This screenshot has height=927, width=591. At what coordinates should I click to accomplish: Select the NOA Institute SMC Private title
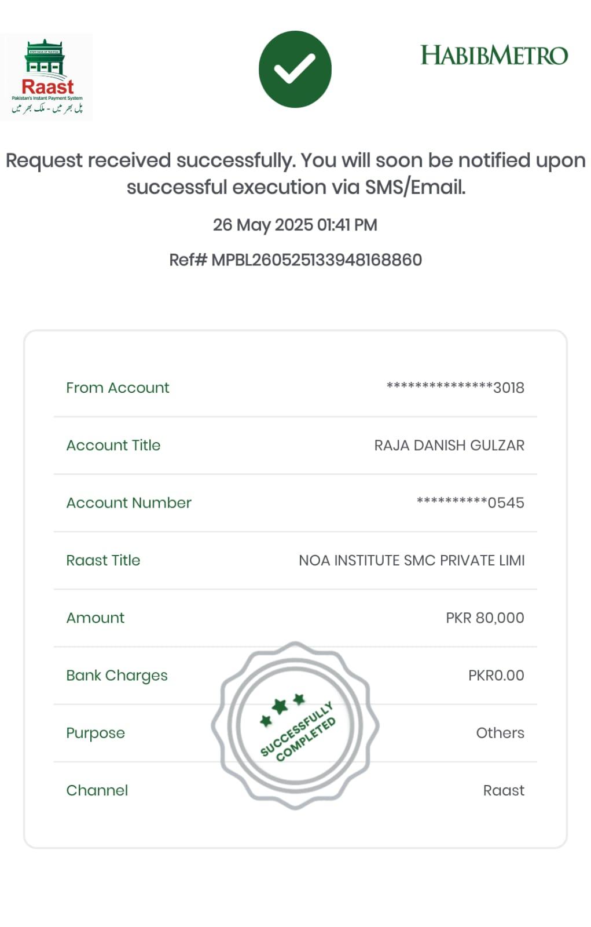(x=412, y=560)
